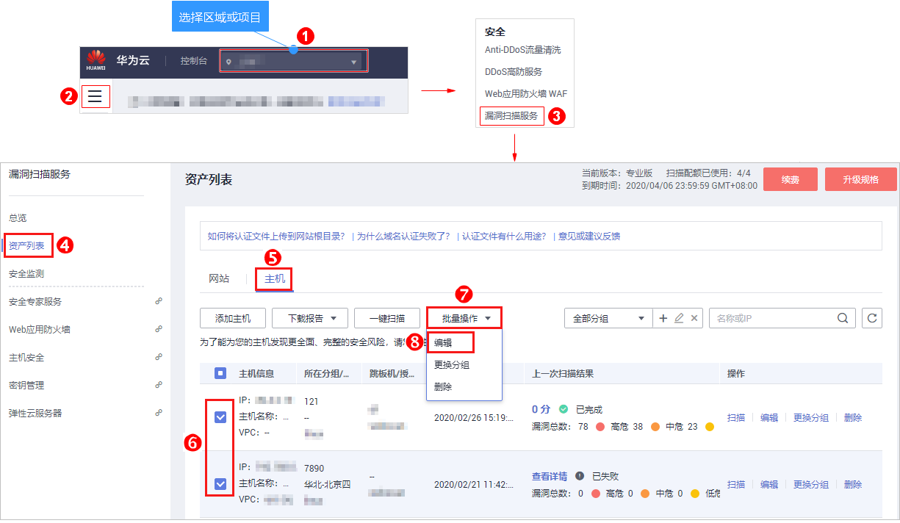Screen dimensions: 900x523
Task: Click the 已失败 warning status icon
Action: (580, 476)
